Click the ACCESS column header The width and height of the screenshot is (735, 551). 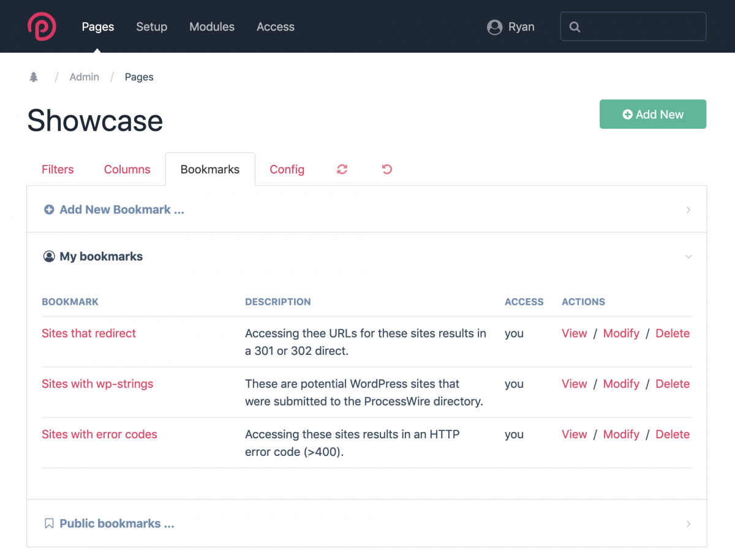click(x=524, y=302)
